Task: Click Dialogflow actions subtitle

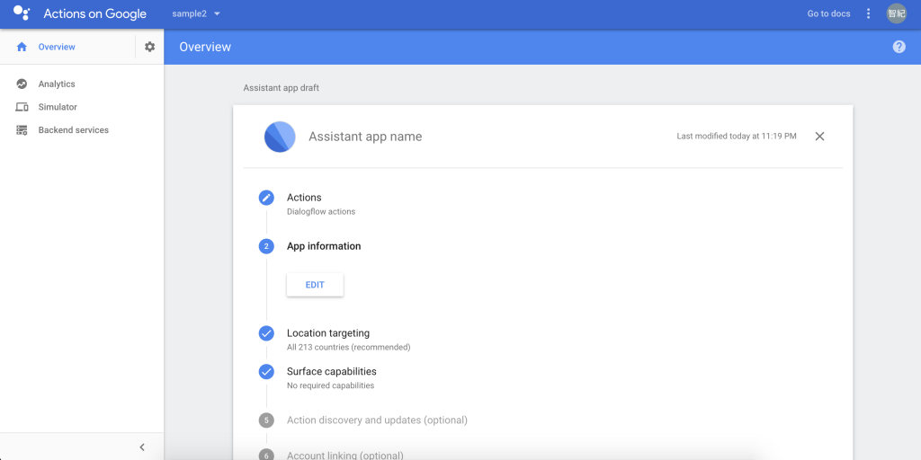Action: [x=321, y=212]
